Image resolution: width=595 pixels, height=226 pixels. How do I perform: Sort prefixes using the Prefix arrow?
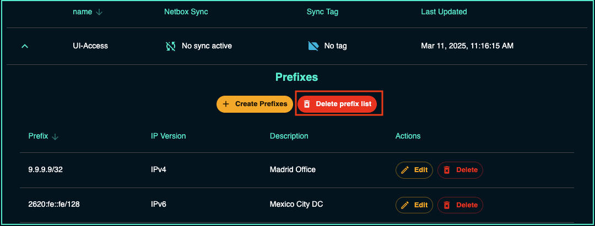coord(55,136)
